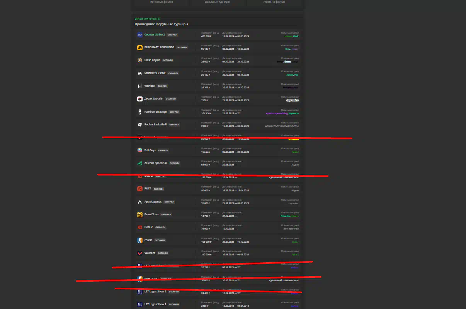
Task: Click the MONOPOLY ONE logo icon
Action: [140, 73]
